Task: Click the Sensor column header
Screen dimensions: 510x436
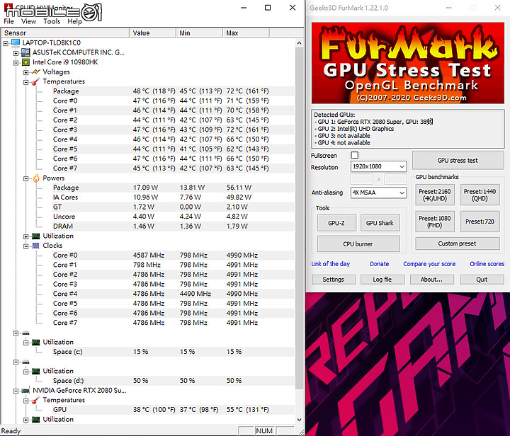Action: coord(65,33)
